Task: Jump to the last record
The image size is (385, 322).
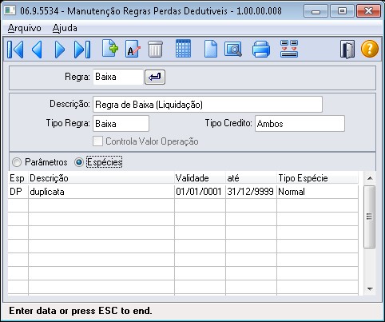Action: point(82,50)
